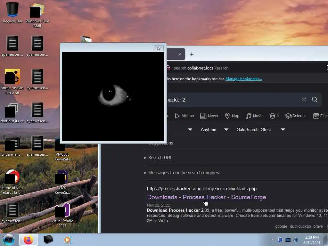Open the Action Center flag tray icon
Image resolution: width=328 pixels, height=246 pixels.
(x=280, y=240)
